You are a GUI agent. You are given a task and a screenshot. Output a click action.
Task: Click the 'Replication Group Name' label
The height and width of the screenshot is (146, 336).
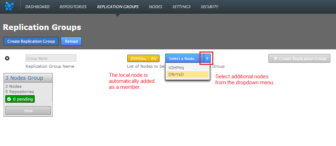50,66
